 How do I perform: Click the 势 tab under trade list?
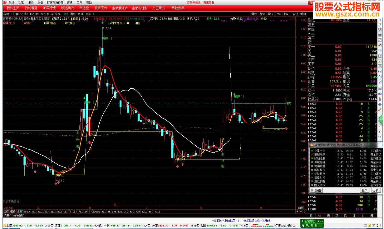[x=337, y=215]
